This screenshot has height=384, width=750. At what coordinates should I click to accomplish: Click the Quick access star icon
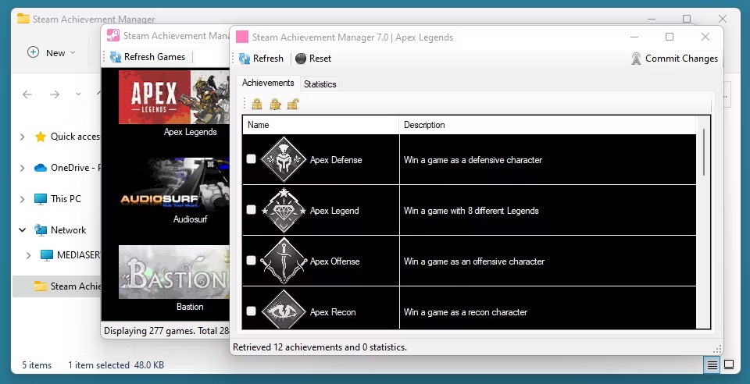click(x=41, y=137)
